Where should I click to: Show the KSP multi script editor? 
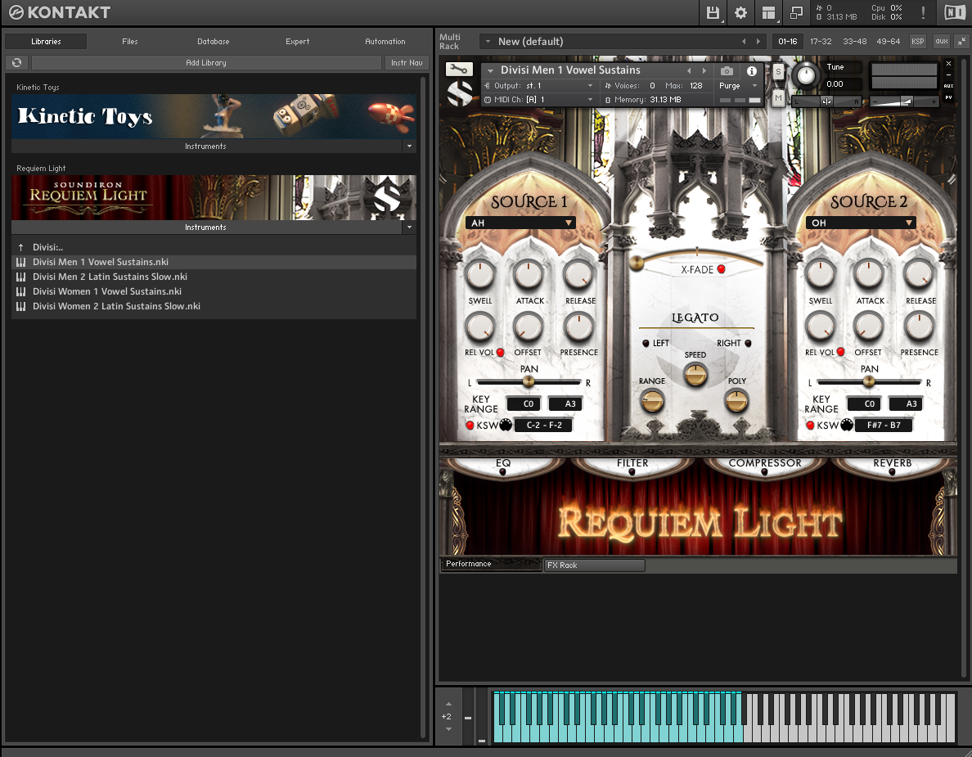pyautogui.click(x=917, y=42)
